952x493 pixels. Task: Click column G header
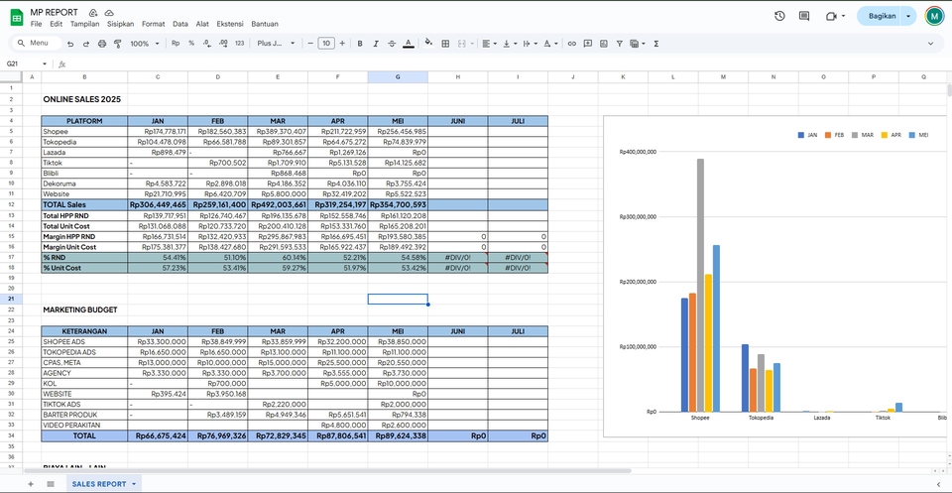398,77
